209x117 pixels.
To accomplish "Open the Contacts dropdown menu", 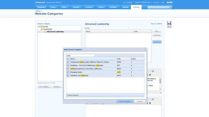I will [x=89, y=7].
